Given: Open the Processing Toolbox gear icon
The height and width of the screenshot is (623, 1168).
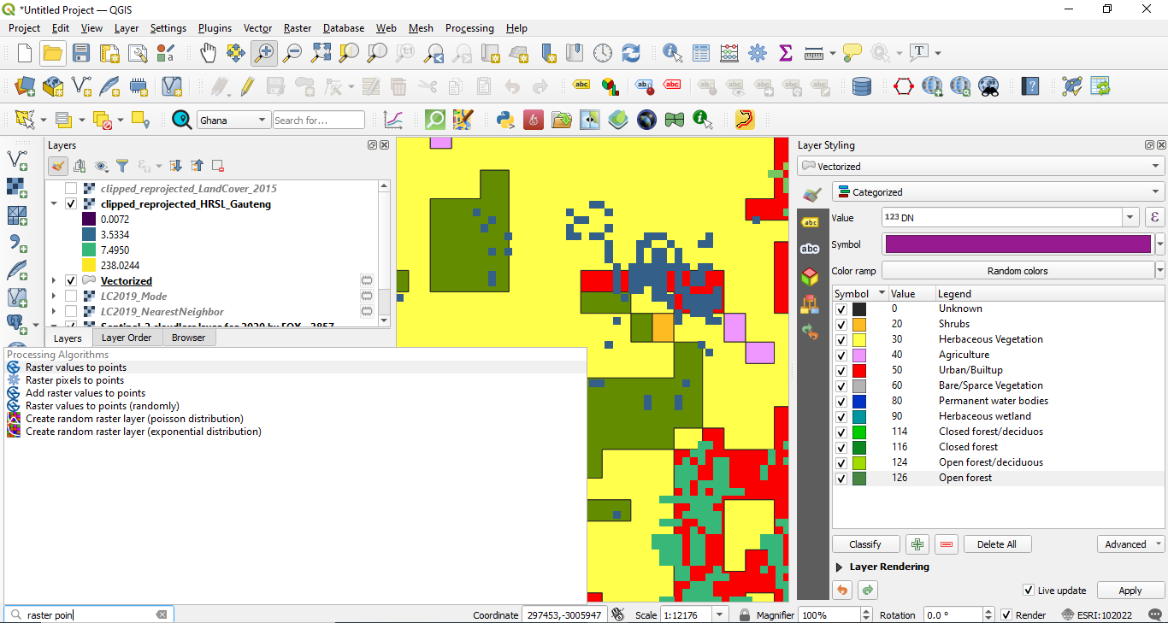Looking at the screenshot, I should tap(758, 53).
